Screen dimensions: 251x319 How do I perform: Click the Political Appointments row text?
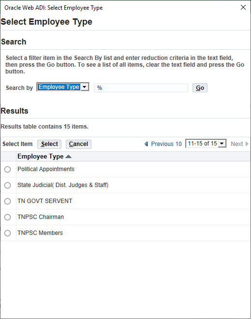pos(46,169)
